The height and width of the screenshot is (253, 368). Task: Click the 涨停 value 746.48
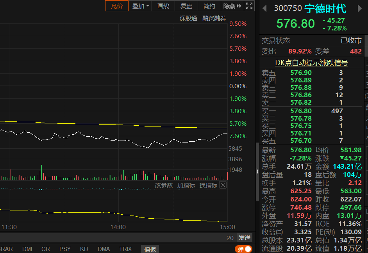point(301,207)
